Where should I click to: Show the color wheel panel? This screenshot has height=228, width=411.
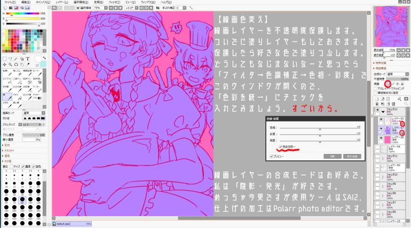tap(5, 8)
